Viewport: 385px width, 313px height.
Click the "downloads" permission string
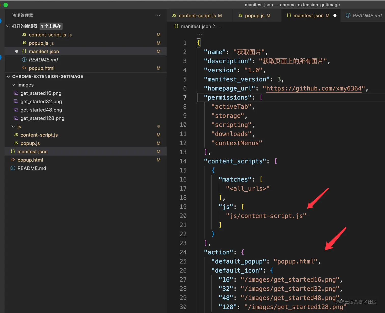click(231, 134)
